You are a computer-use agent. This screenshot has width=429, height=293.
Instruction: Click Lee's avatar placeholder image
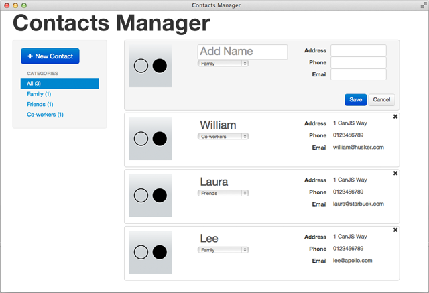(150, 252)
